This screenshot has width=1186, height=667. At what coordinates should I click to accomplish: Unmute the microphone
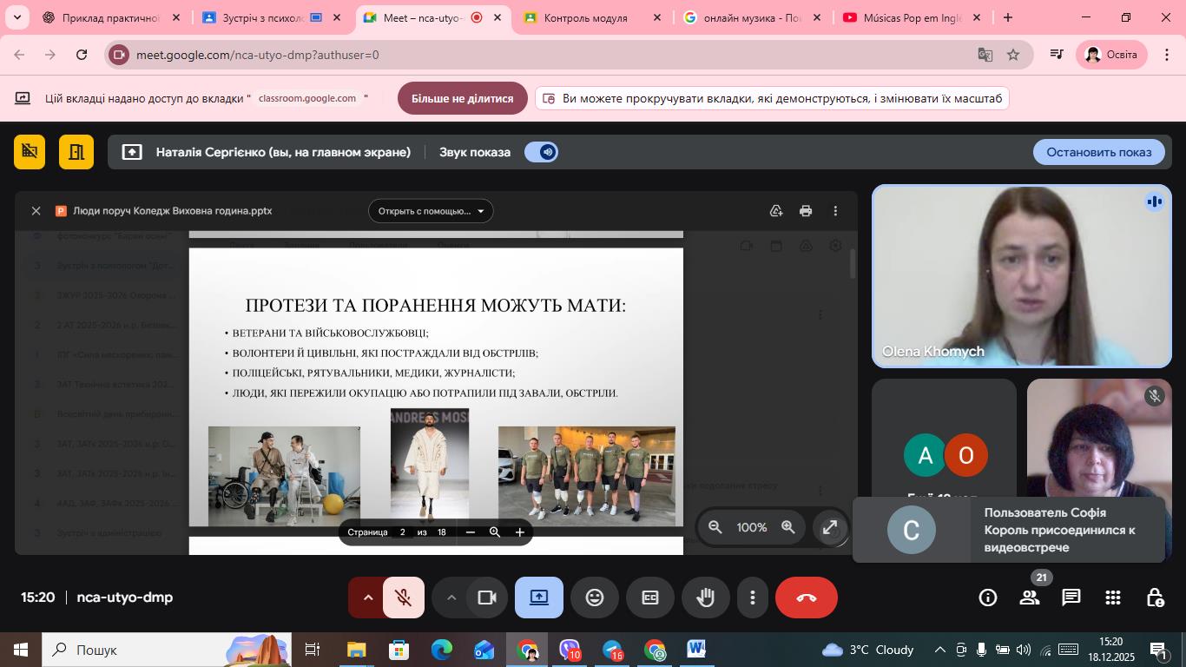tap(403, 598)
